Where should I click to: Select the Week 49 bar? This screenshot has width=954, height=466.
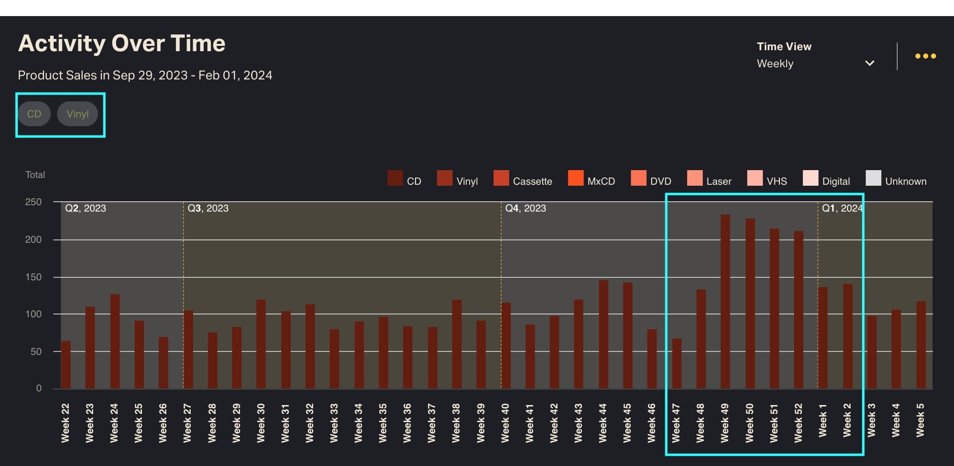[725, 301]
